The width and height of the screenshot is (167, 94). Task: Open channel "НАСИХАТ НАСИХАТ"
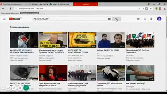pos(76,56)
